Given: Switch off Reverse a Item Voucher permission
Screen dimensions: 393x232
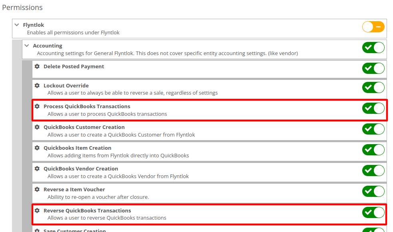Looking at the screenshot, I should point(373,191).
